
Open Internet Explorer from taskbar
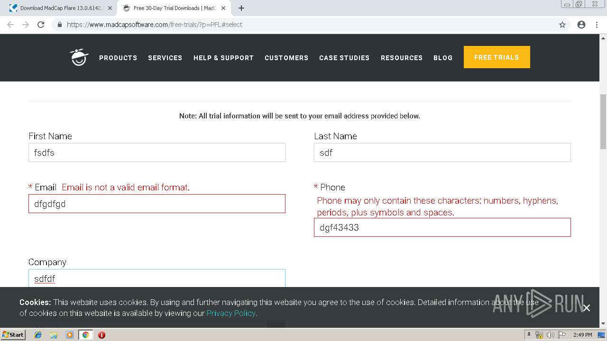click(38, 335)
